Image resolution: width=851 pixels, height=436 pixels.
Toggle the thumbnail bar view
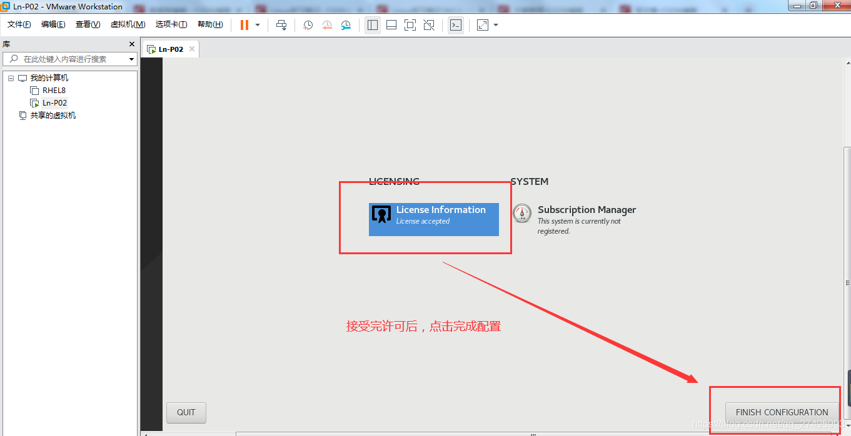click(x=391, y=25)
